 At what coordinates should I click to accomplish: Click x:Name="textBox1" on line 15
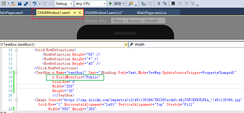[x=70, y=73]
